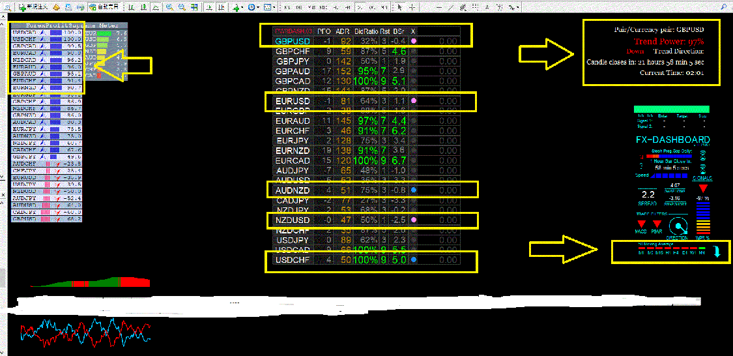Click the zoom in magnifier icon
This screenshot has width=733, height=356.
[169, 7]
